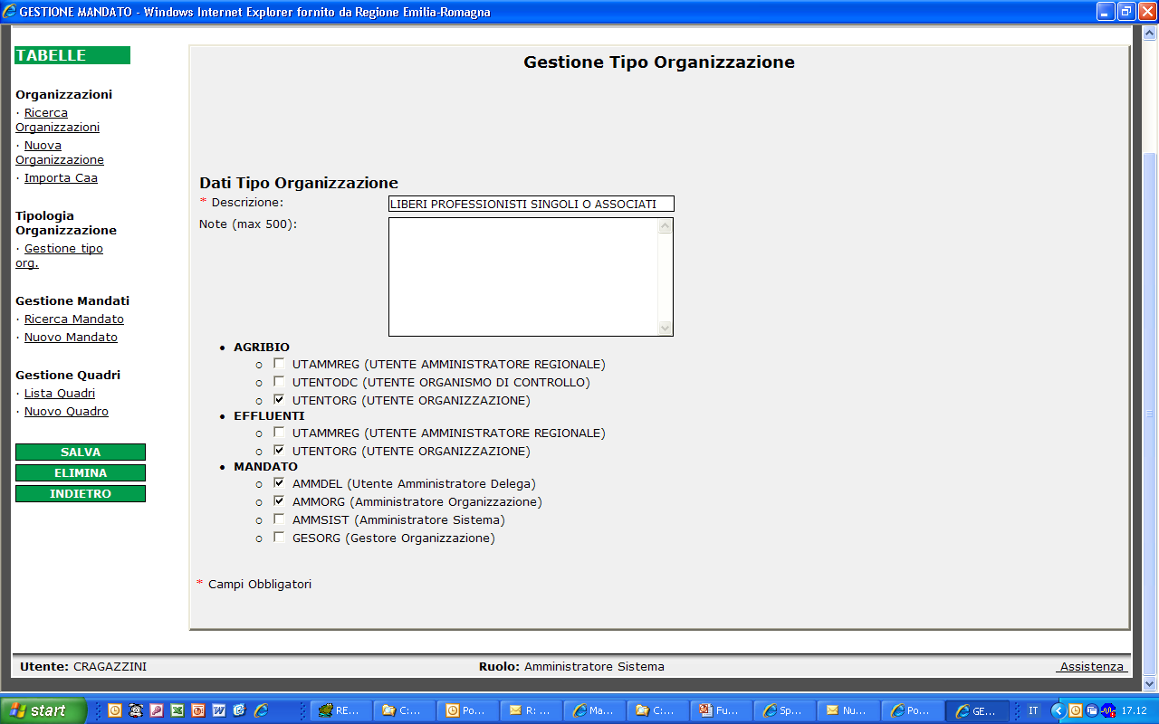Click the Gestione Tipo Organizzazione heading
The height and width of the screenshot is (724, 1159).
[x=659, y=62]
